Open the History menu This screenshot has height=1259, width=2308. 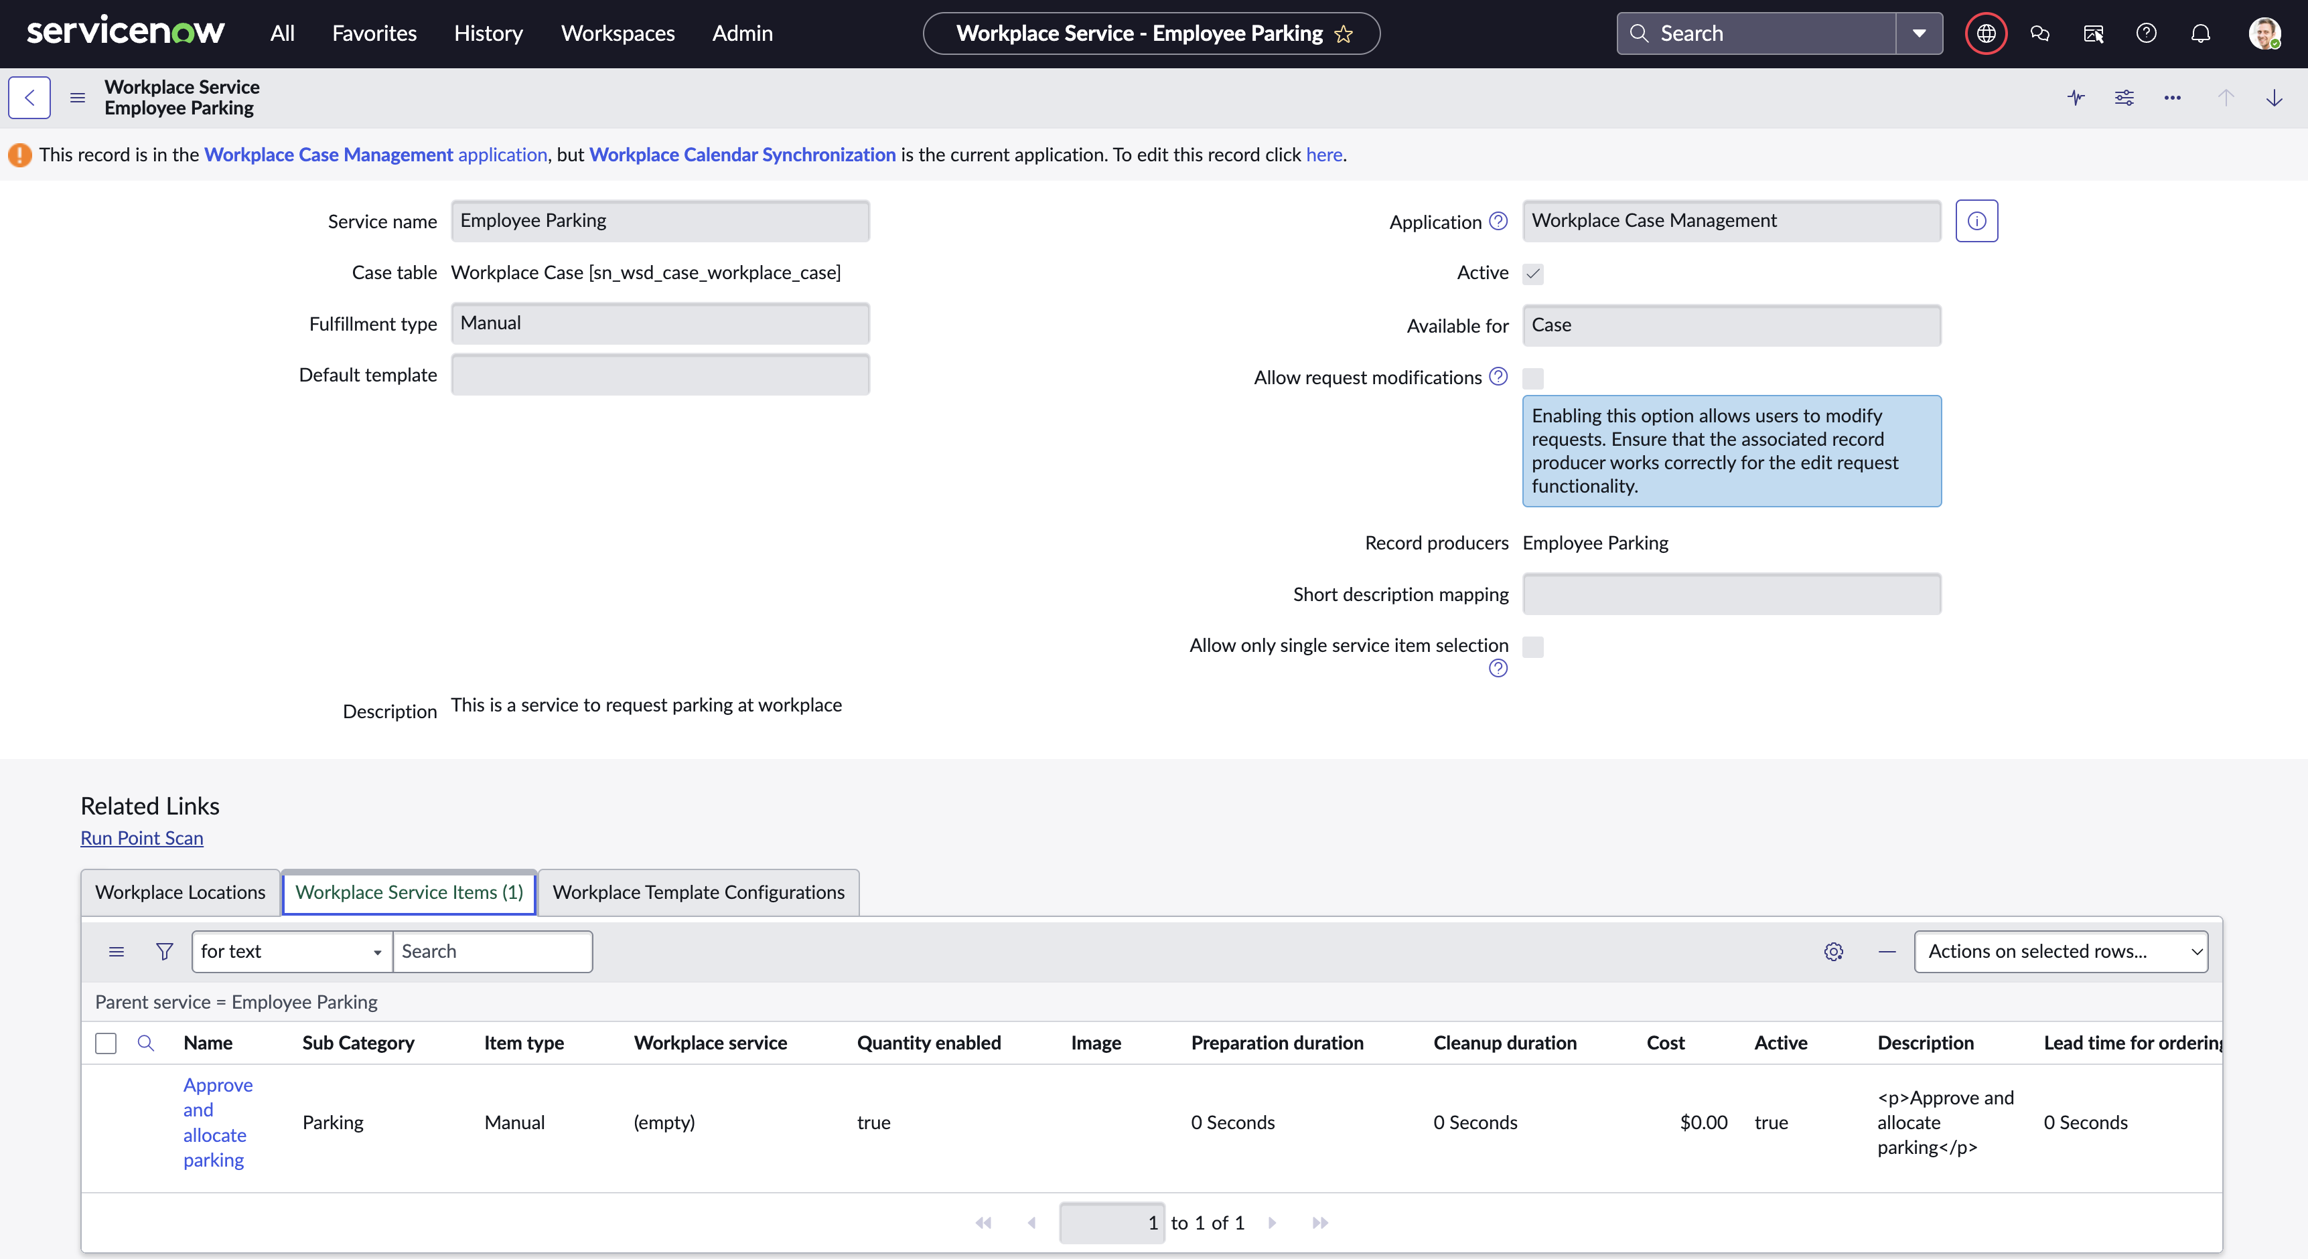[488, 34]
